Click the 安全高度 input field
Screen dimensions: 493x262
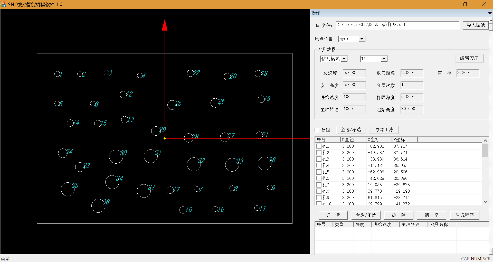click(x=354, y=85)
